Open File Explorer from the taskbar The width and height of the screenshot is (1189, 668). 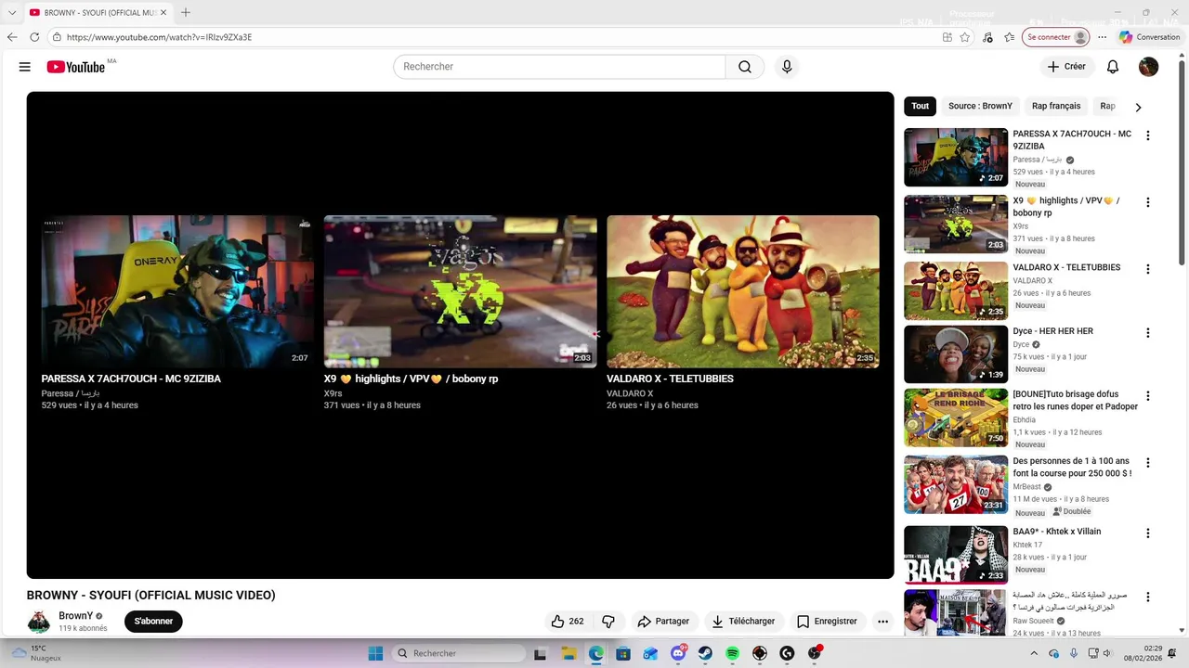pyautogui.click(x=568, y=653)
